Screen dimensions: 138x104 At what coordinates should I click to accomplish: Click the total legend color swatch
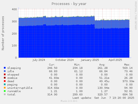click(x=5, y=94)
